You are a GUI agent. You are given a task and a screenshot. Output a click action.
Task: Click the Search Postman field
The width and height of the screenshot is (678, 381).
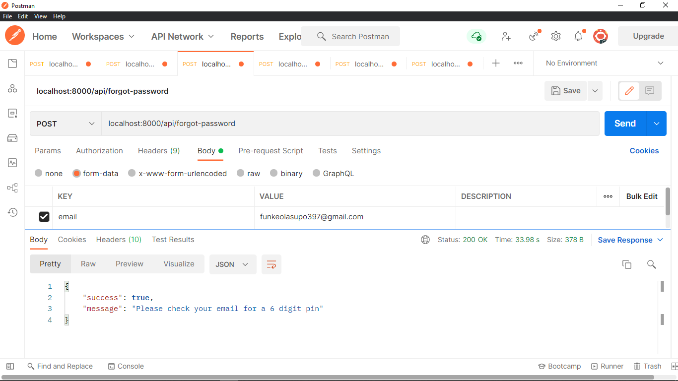[350, 36]
